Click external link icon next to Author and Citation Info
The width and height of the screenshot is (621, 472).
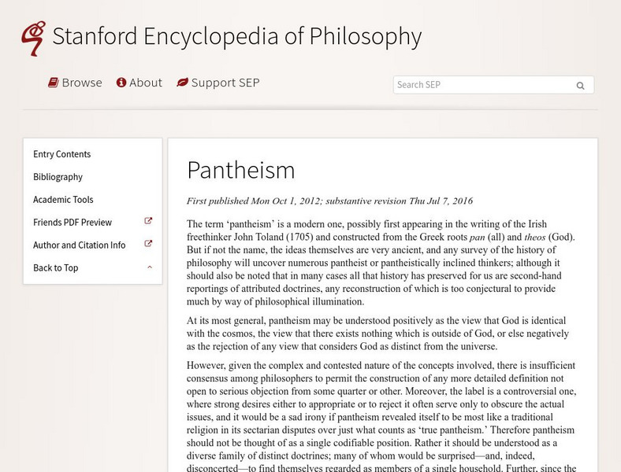click(x=149, y=245)
